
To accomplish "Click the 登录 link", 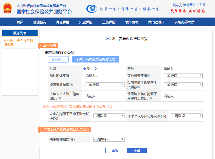I will click(193, 5).
